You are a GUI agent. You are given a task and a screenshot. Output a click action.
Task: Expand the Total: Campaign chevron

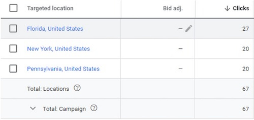33,108
